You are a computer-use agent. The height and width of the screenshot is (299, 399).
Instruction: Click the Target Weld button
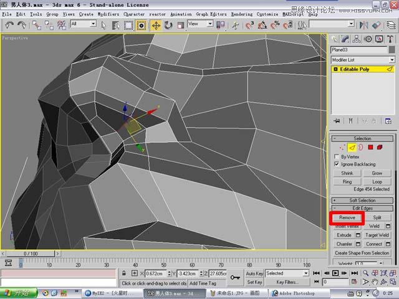(377, 235)
